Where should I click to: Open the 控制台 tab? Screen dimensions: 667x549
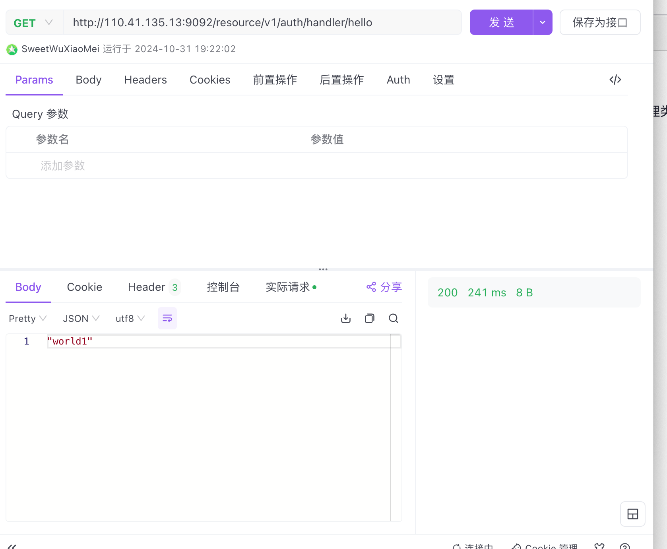pyautogui.click(x=223, y=287)
